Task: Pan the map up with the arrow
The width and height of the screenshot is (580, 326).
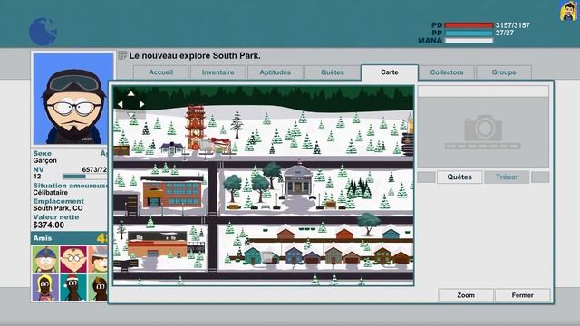Action: [130, 93]
